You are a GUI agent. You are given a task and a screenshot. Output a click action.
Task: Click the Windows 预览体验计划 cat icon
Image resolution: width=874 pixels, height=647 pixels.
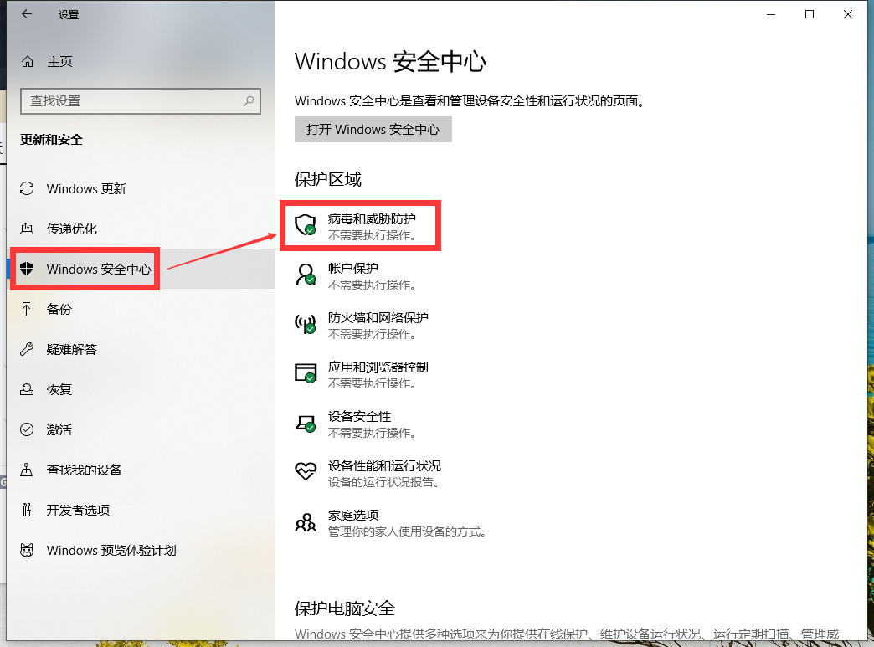27,550
